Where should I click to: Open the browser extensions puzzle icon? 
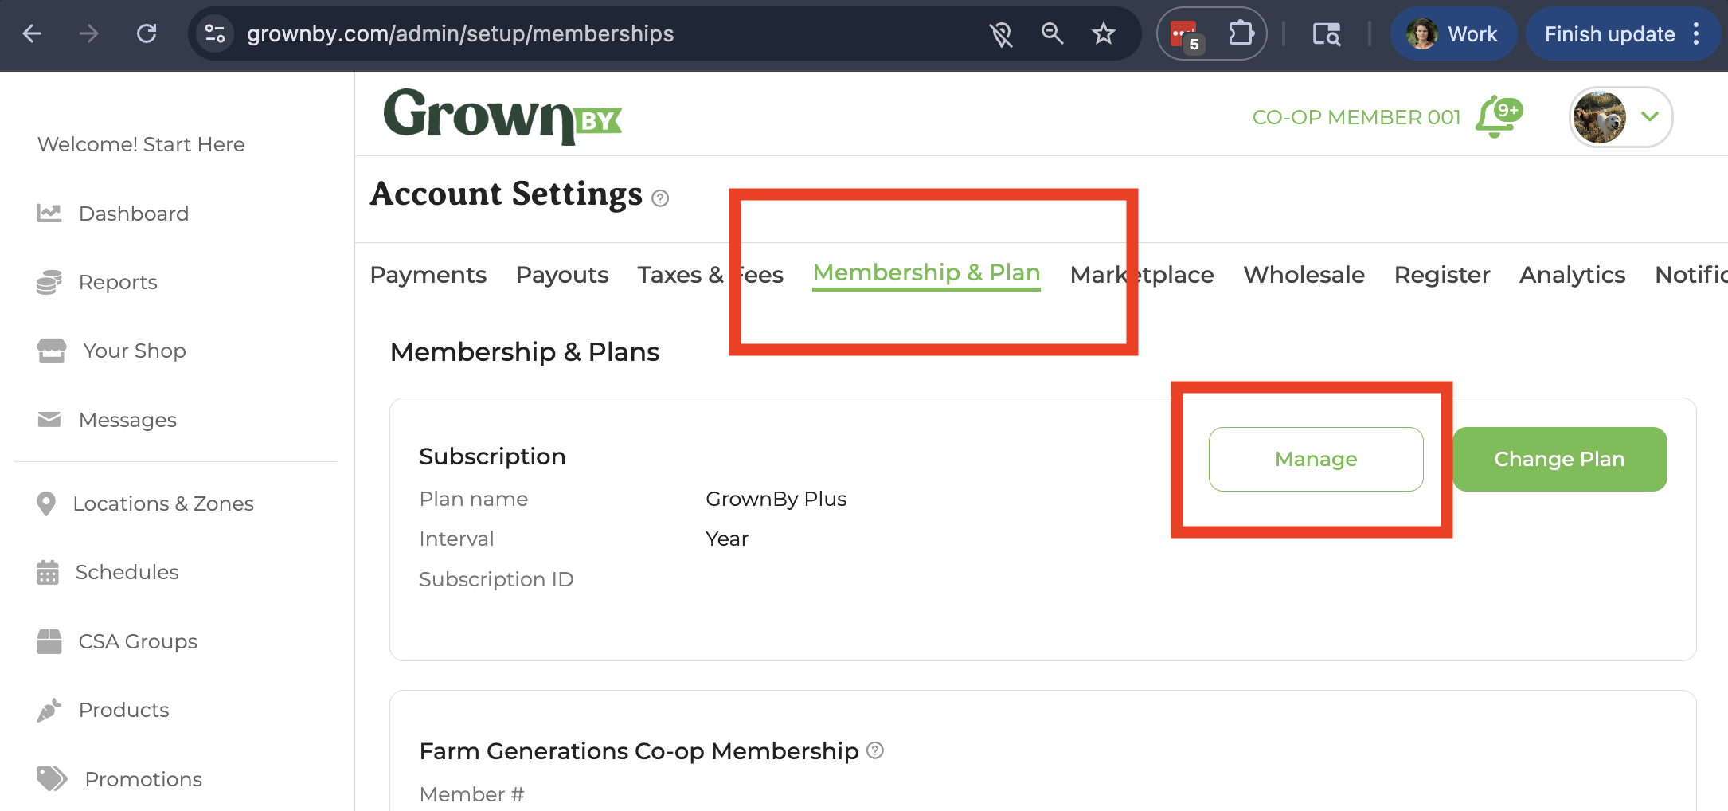click(1241, 33)
